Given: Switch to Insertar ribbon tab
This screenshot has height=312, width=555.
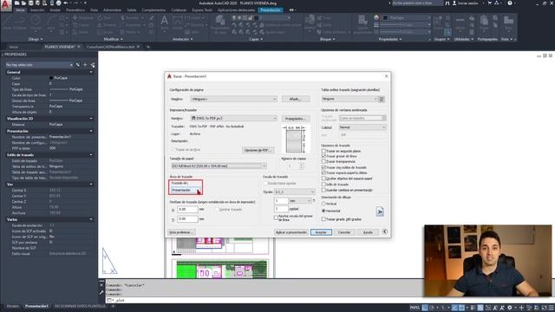Looking at the screenshot, I should tap(37, 10).
